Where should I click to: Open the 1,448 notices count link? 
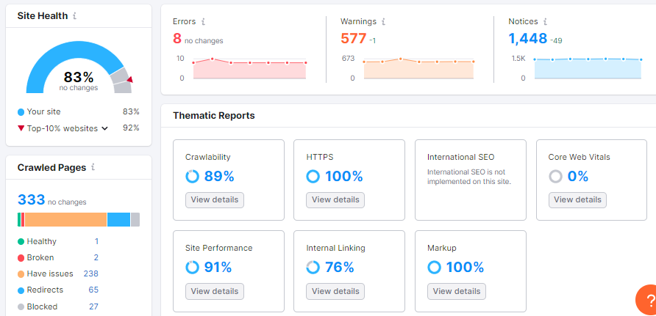(527, 38)
